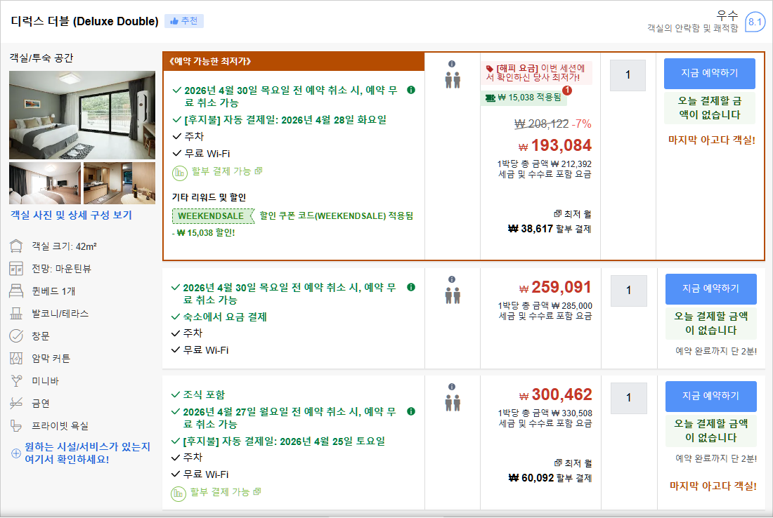The height and width of the screenshot is (518, 773).
Task: Click 숙소에서 요금 결제 text
Action: coord(225,317)
